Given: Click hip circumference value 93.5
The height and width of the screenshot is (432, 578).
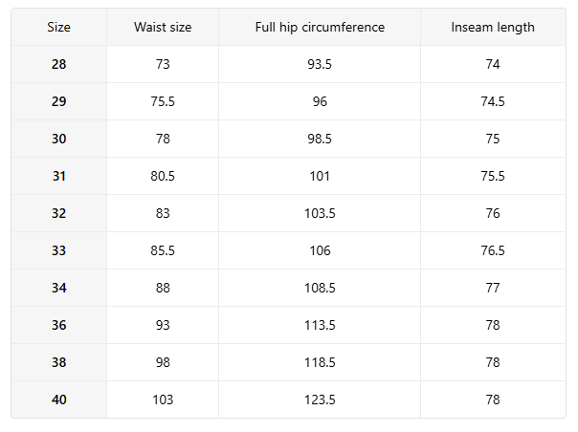Looking at the screenshot, I should click(x=320, y=64).
